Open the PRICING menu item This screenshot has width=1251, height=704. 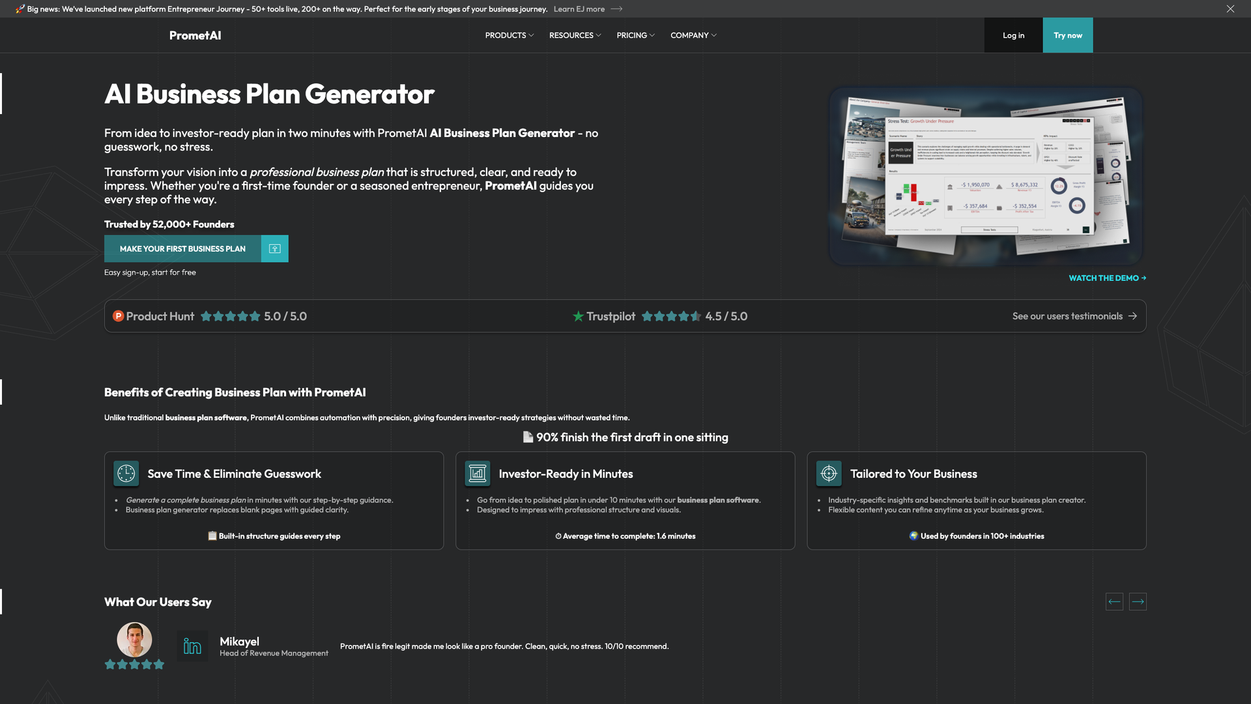point(635,35)
